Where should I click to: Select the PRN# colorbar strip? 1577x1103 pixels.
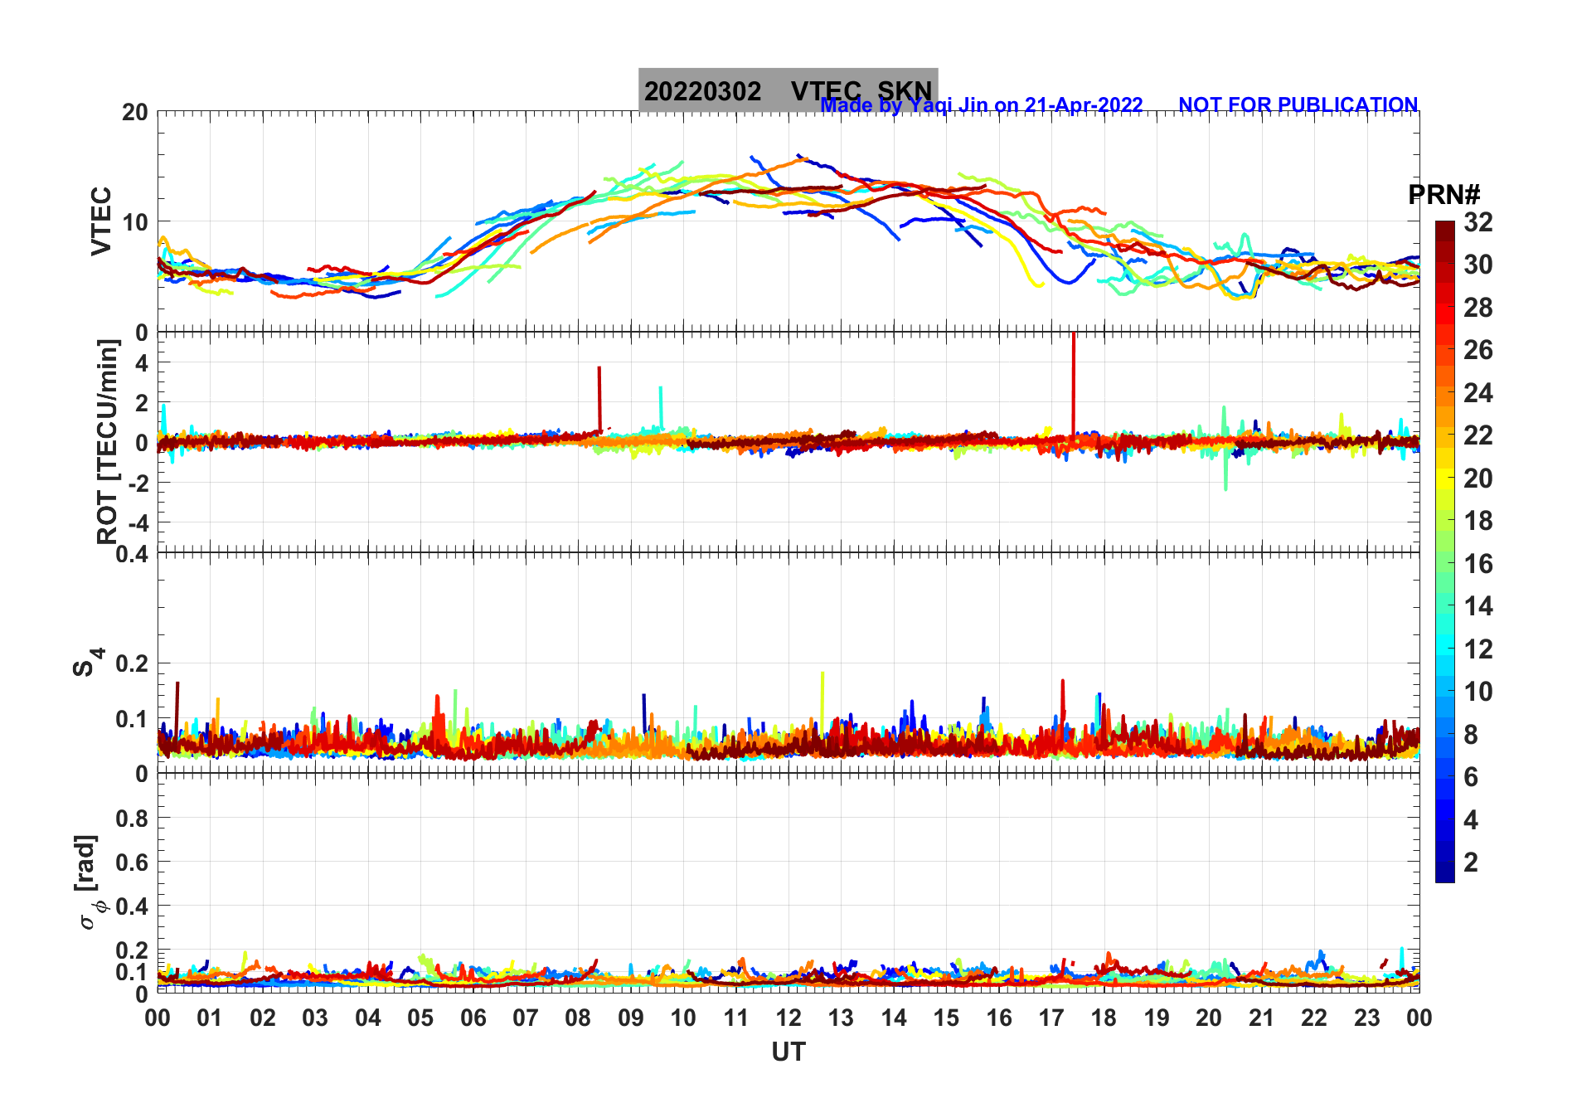click(x=1445, y=551)
